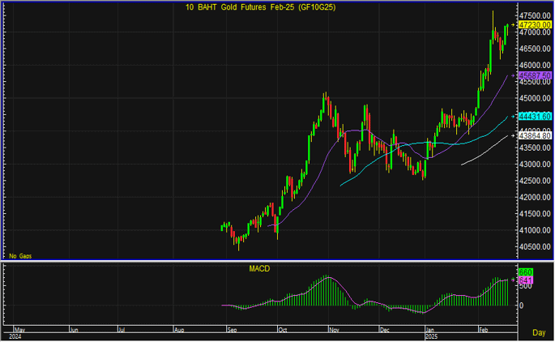The width and height of the screenshot is (555, 342).
Task: Click the No Gaps label
Action: click(20, 255)
